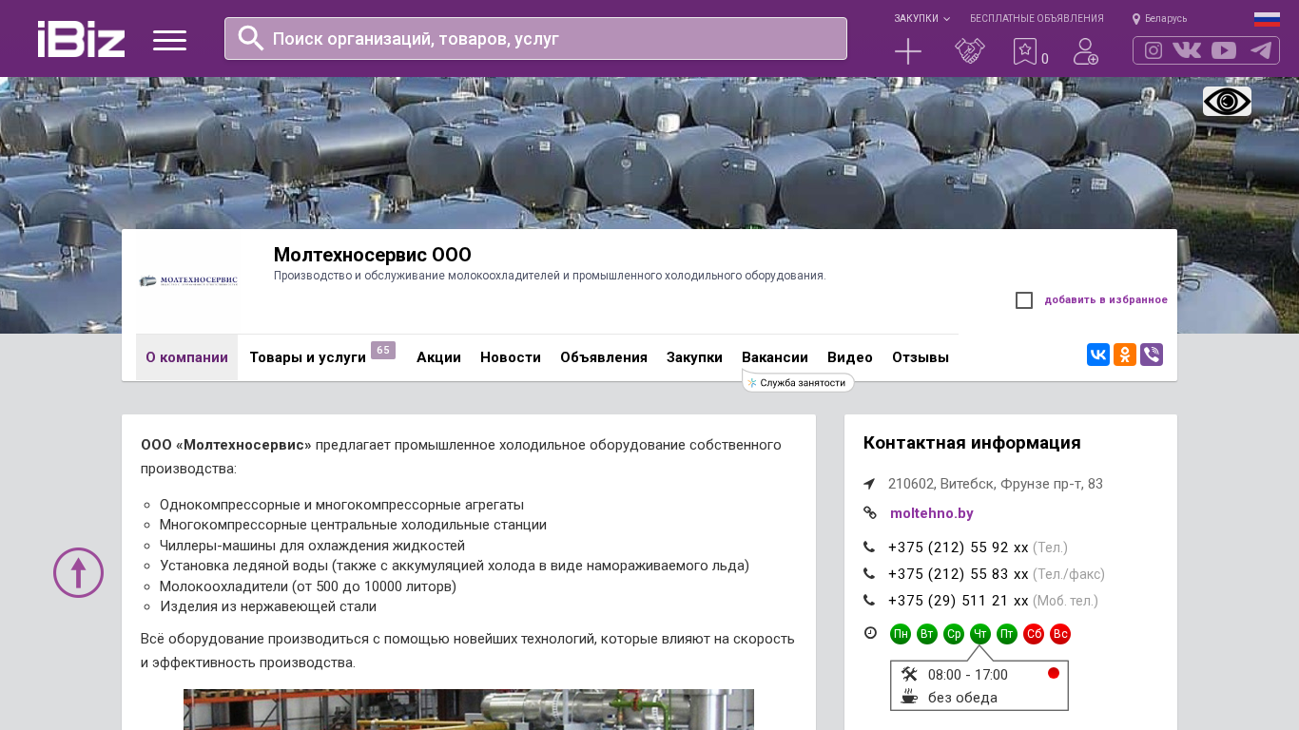Open the hamburger menu
Viewport: 1299px width, 730px height.
[x=169, y=40]
